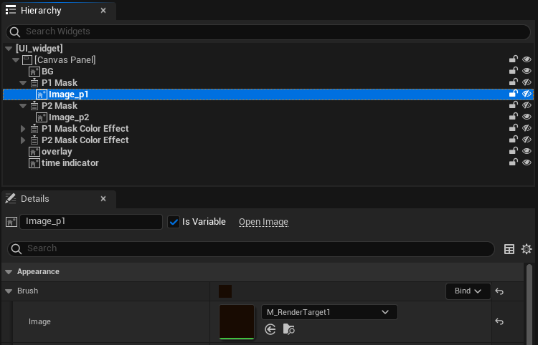Click the Open Image link
Image resolution: width=538 pixels, height=345 pixels.
[263, 222]
